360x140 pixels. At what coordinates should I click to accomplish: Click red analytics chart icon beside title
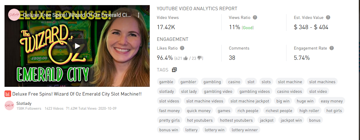8,94
